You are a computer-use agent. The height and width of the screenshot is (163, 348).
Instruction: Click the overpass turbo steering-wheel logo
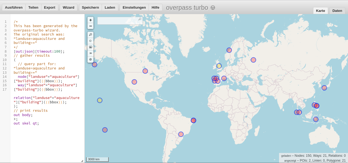pyautogui.click(x=213, y=8)
